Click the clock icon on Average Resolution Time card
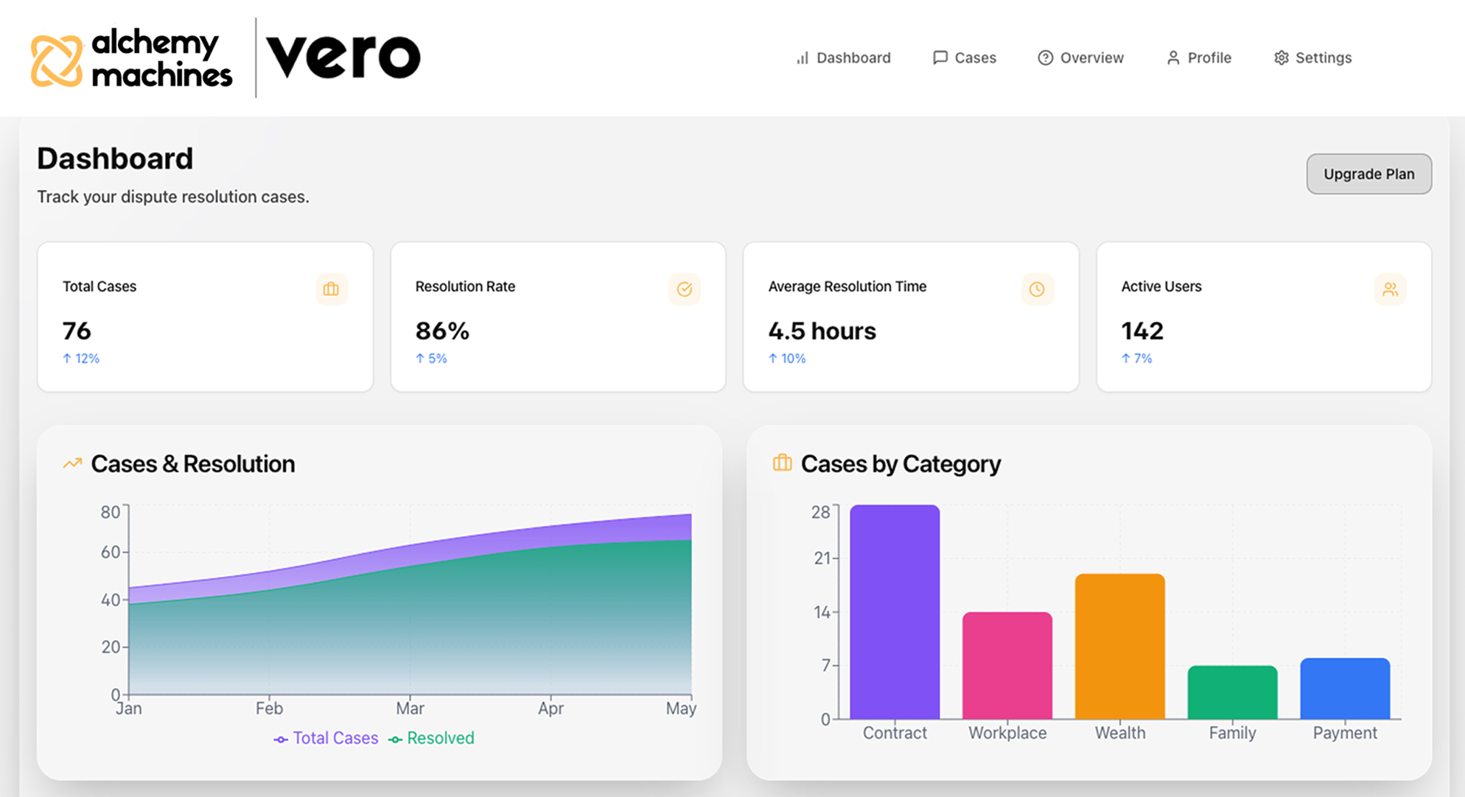 [x=1038, y=289]
